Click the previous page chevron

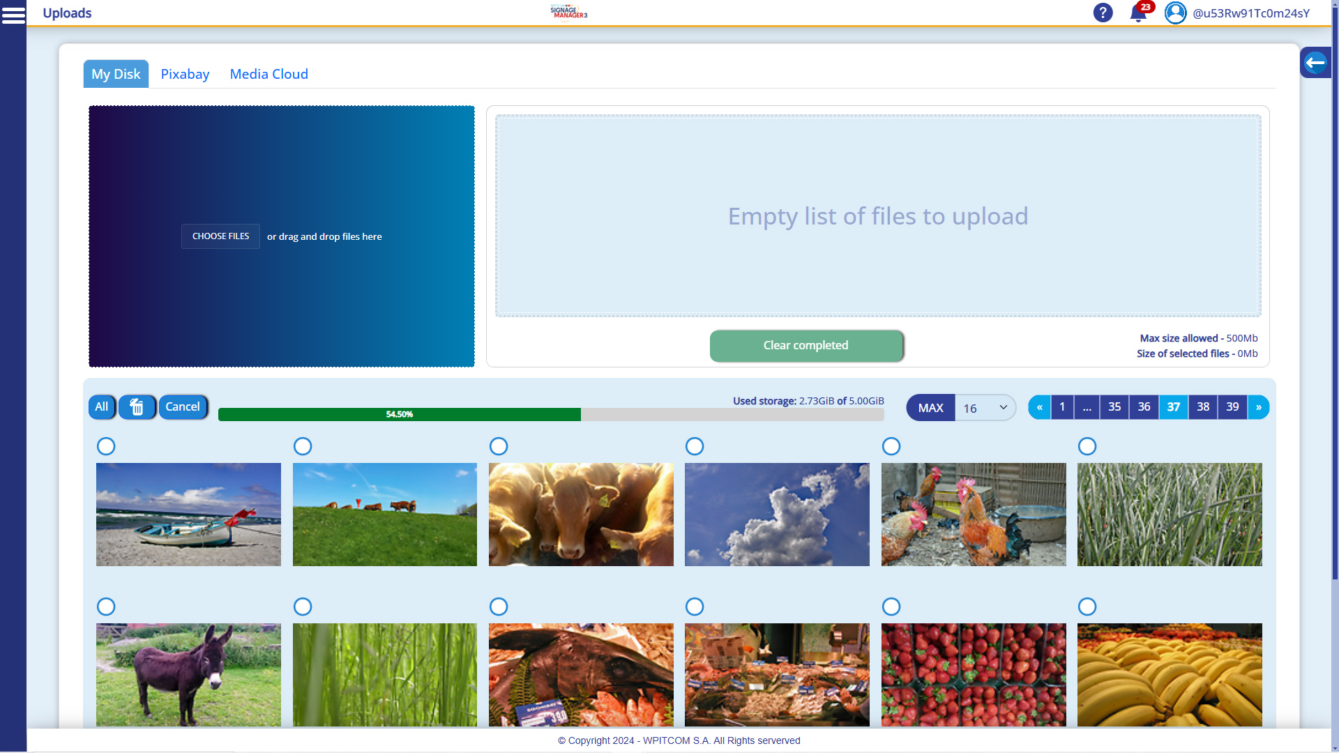coord(1040,407)
